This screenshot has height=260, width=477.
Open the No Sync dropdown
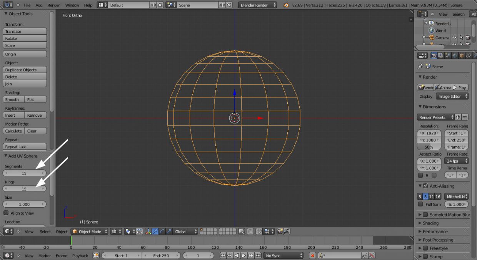click(x=284, y=255)
